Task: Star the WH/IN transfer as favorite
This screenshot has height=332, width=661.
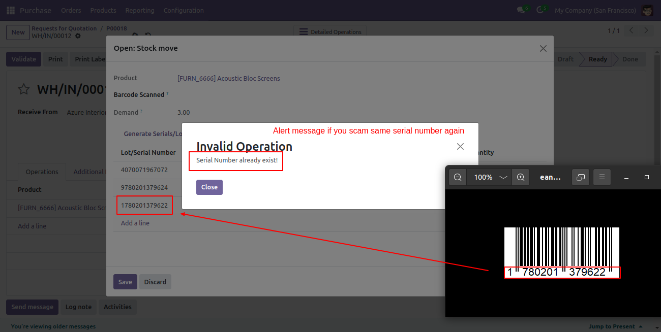Action: tap(23, 90)
